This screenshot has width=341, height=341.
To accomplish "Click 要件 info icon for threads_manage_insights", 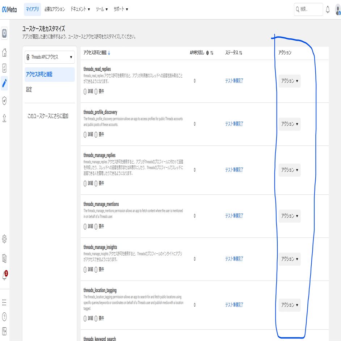I will click(x=96, y=269).
